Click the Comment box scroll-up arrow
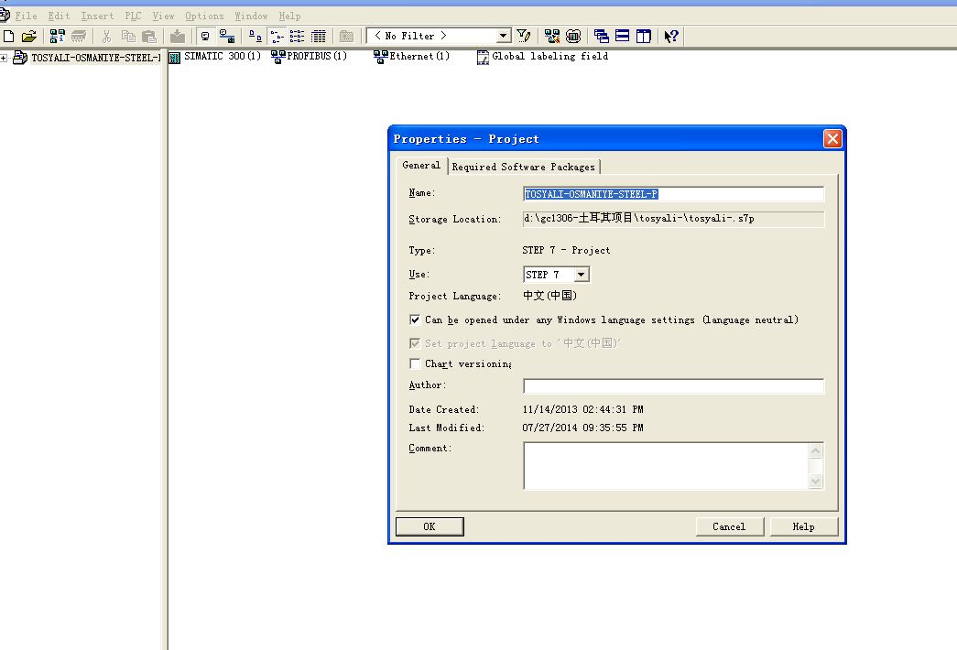The width and height of the screenshot is (957, 650). tap(816, 451)
